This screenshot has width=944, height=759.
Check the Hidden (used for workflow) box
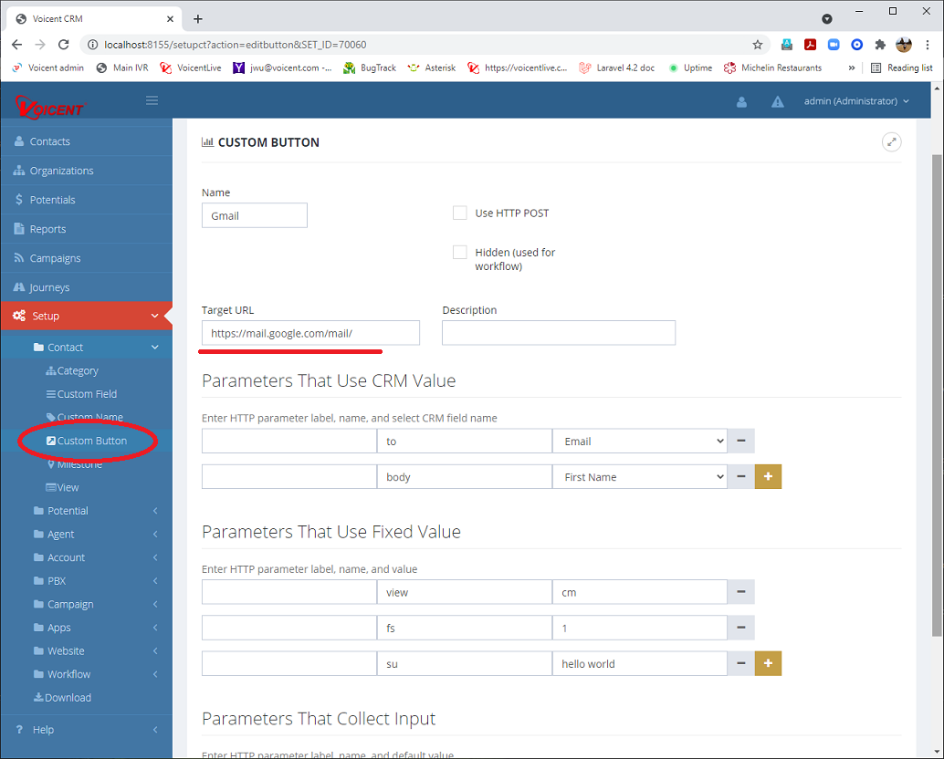[x=460, y=253]
